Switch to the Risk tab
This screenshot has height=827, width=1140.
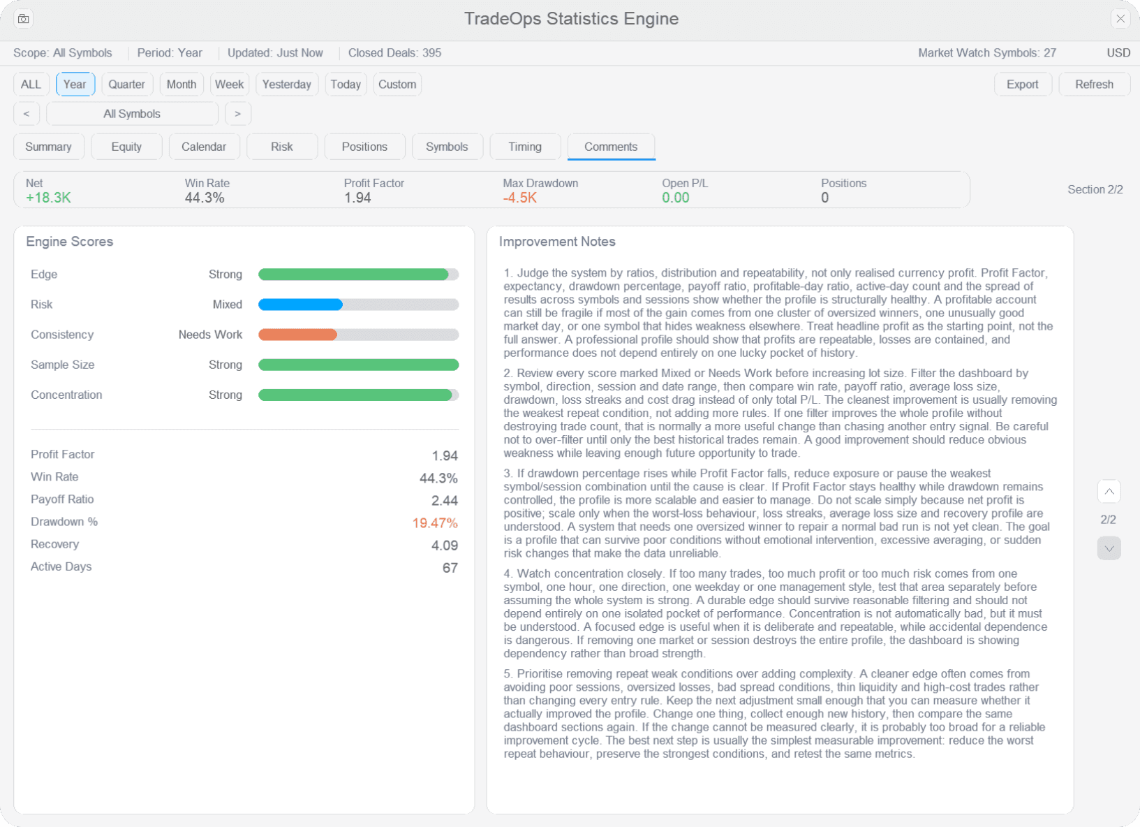coord(282,147)
